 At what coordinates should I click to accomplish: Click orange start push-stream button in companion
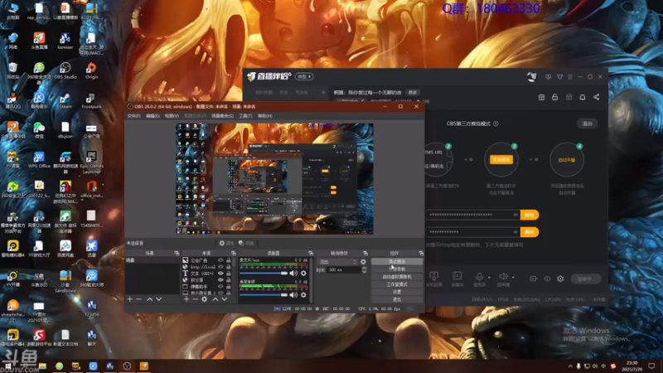click(x=501, y=159)
